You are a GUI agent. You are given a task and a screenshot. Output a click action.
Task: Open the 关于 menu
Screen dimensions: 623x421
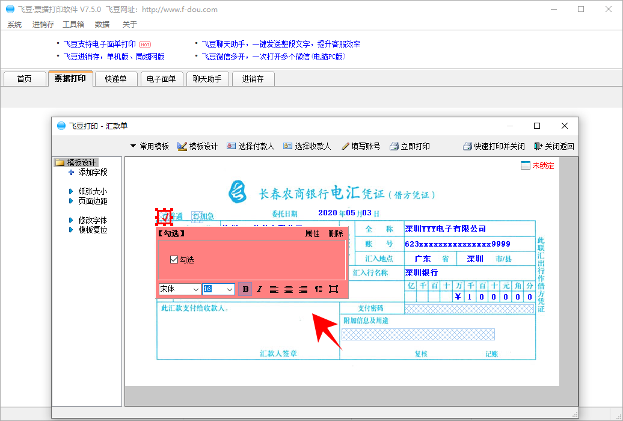coord(129,24)
